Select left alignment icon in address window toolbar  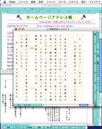[x=43, y=9]
